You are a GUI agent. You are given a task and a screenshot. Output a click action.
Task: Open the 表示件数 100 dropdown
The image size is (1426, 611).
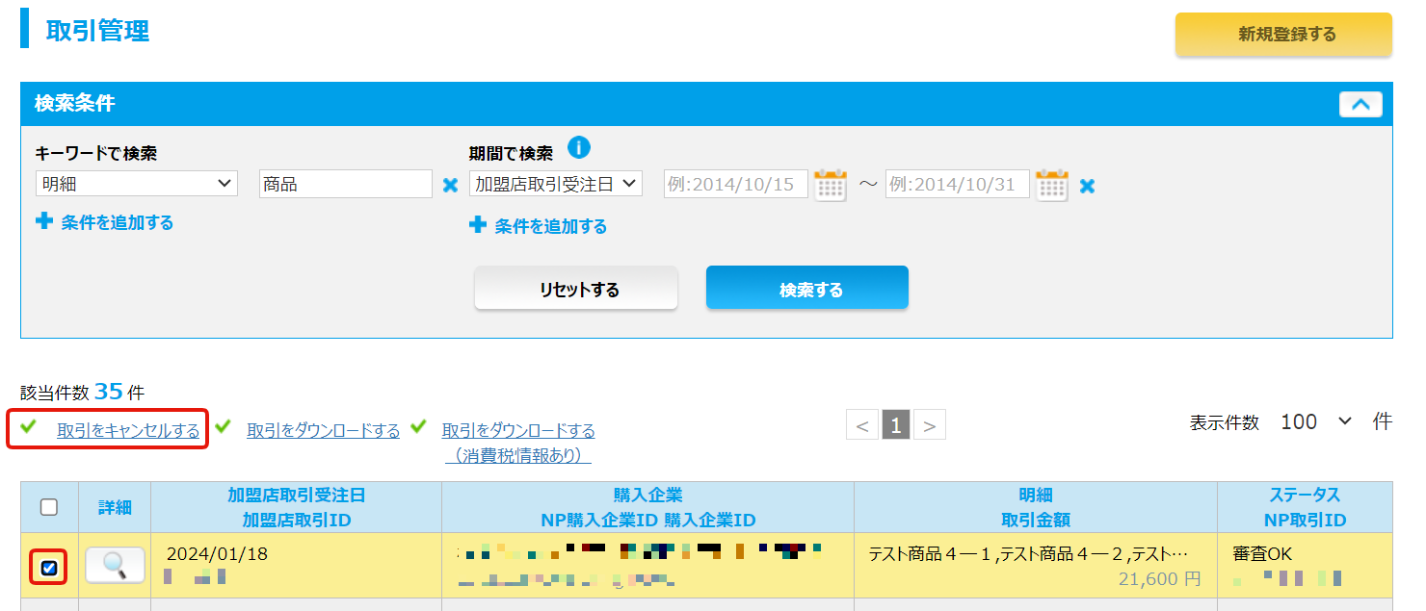click(x=1316, y=421)
